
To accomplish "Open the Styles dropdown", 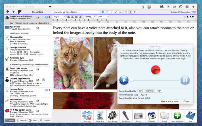I will 59,17.
